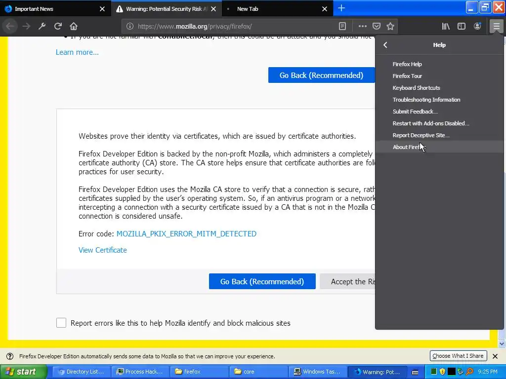
Task: Open About Firefox menu entry
Action: coord(439,147)
